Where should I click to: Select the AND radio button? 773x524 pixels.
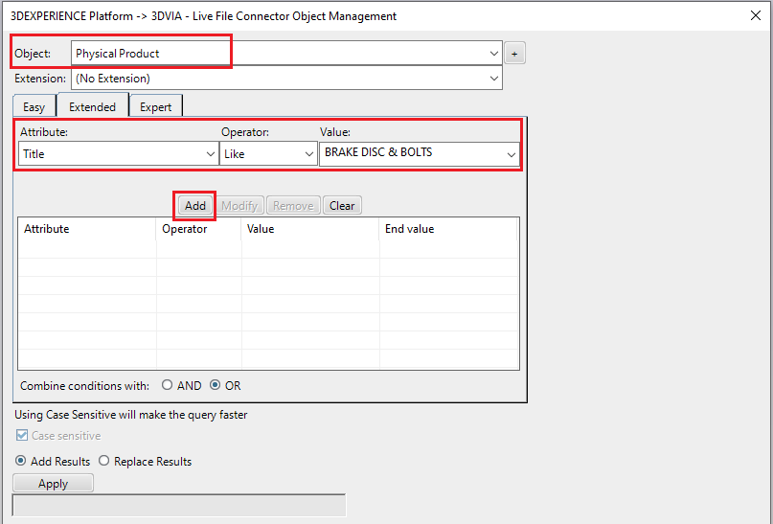(167, 385)
